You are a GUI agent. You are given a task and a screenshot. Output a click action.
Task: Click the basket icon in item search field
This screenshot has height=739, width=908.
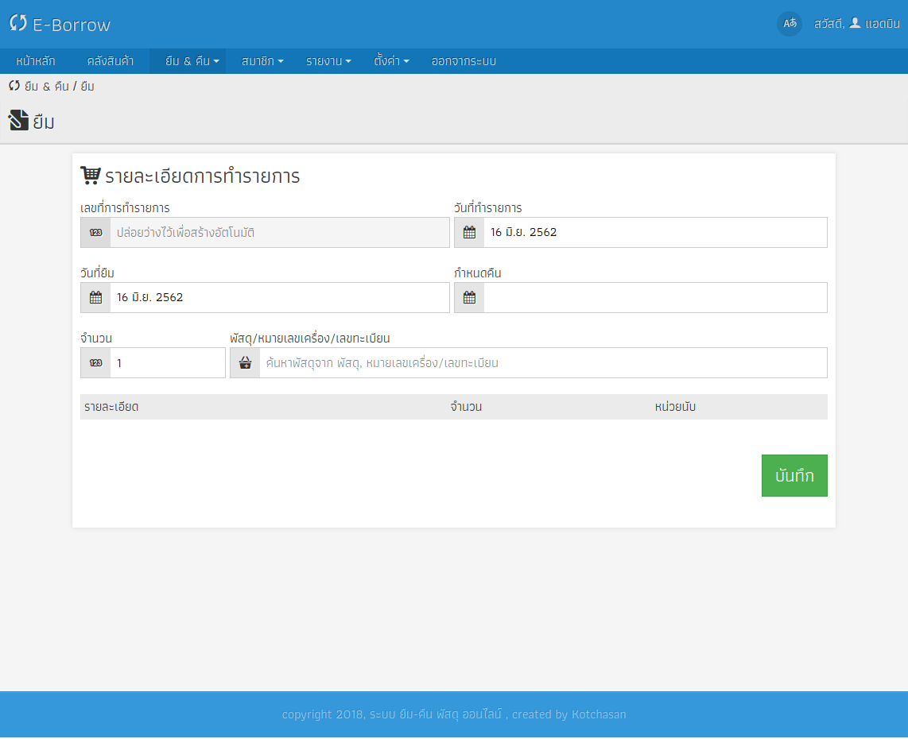pos(245,363)
